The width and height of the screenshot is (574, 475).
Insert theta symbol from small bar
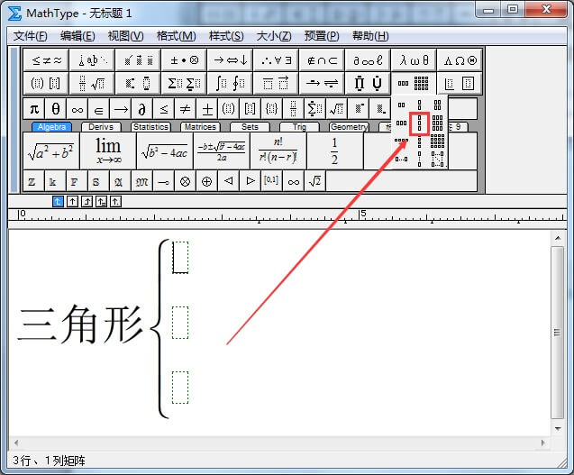click(x=56, y=109)
